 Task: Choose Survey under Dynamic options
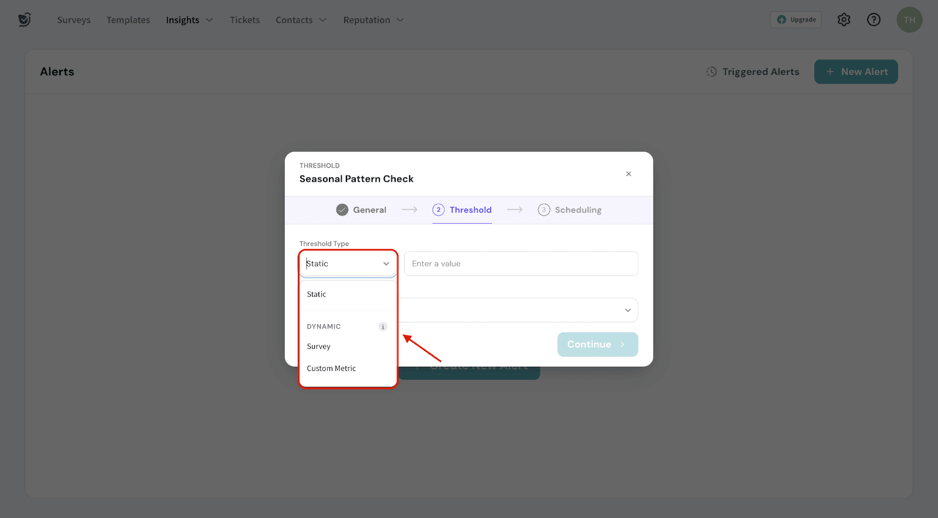(319, 346)
